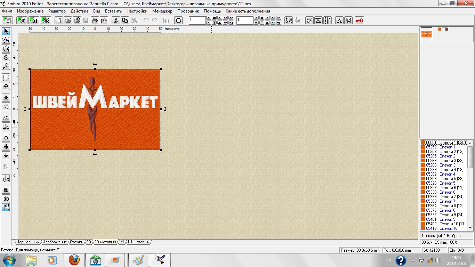Switch to the Стежки view tab
This screenshot has height=267, width=475.
pos(77,242)
